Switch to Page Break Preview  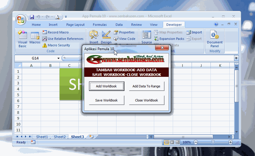coord(177,142)
